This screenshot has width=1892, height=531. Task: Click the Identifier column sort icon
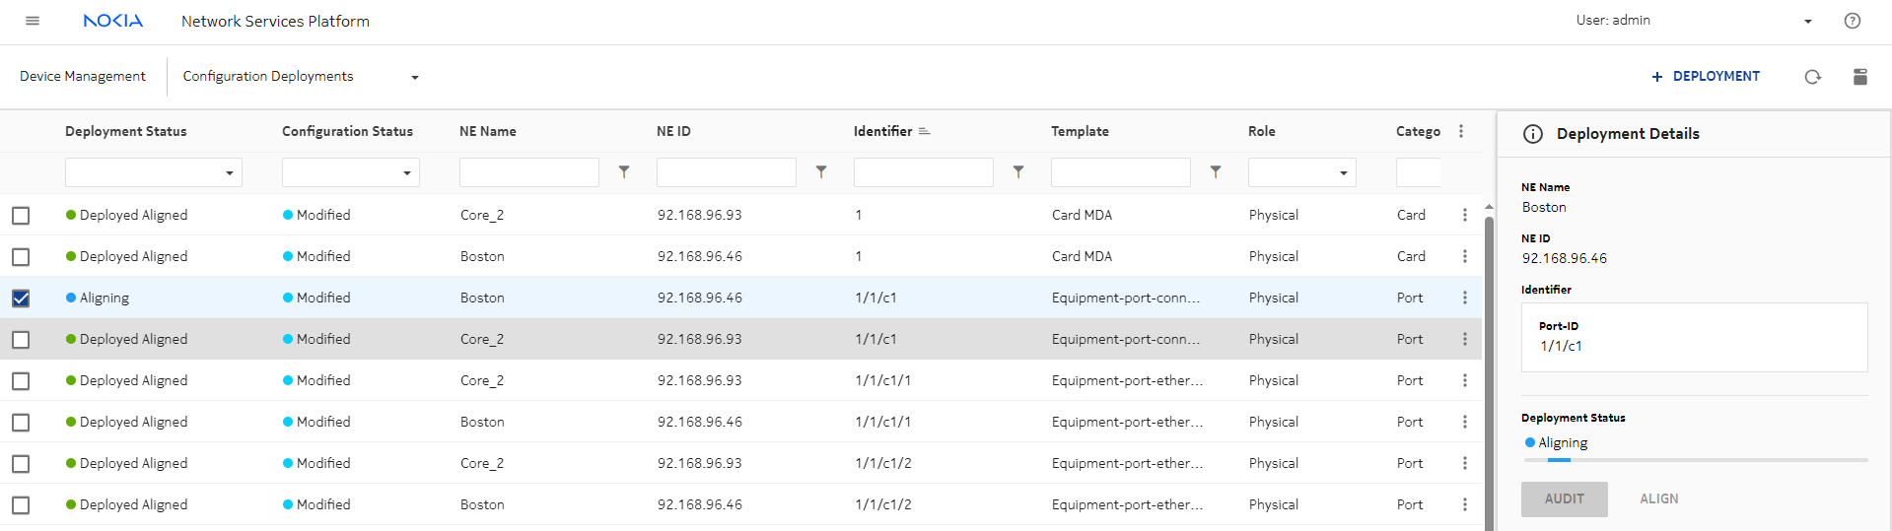[924, 131]
